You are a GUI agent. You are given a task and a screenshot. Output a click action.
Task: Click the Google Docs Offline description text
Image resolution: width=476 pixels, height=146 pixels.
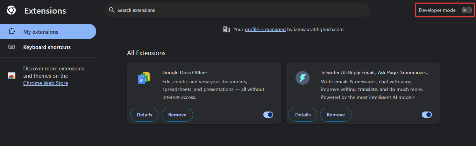[213, 90]
